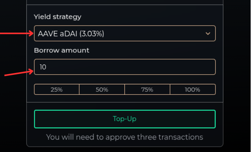Choose the 50% borrow preset
The width and height of the screenshot is (251, 152).
(x=102, y=89)
